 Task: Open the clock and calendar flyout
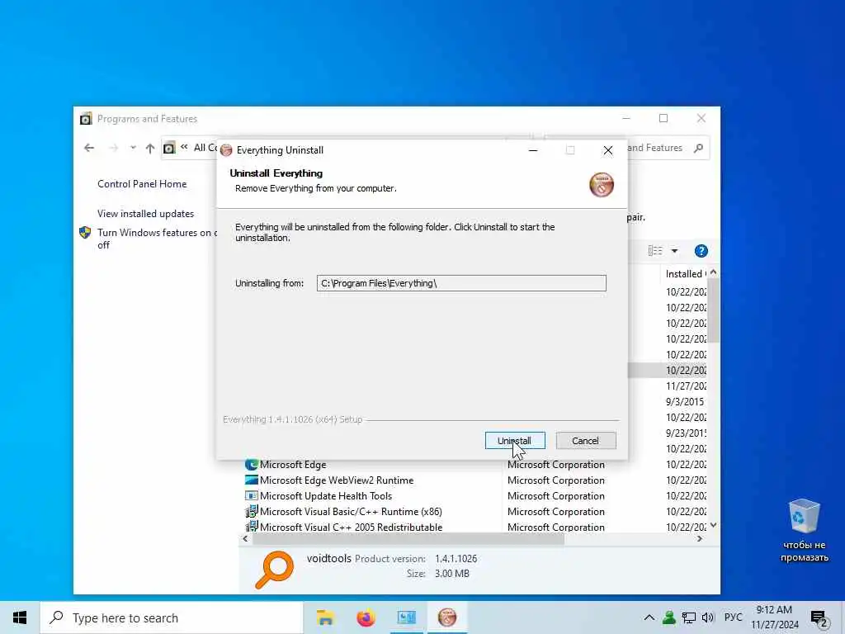point(774,617)
